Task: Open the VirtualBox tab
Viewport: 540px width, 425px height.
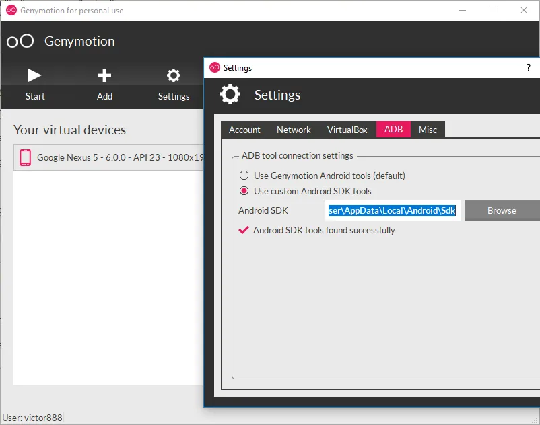Action: [347, 130]
